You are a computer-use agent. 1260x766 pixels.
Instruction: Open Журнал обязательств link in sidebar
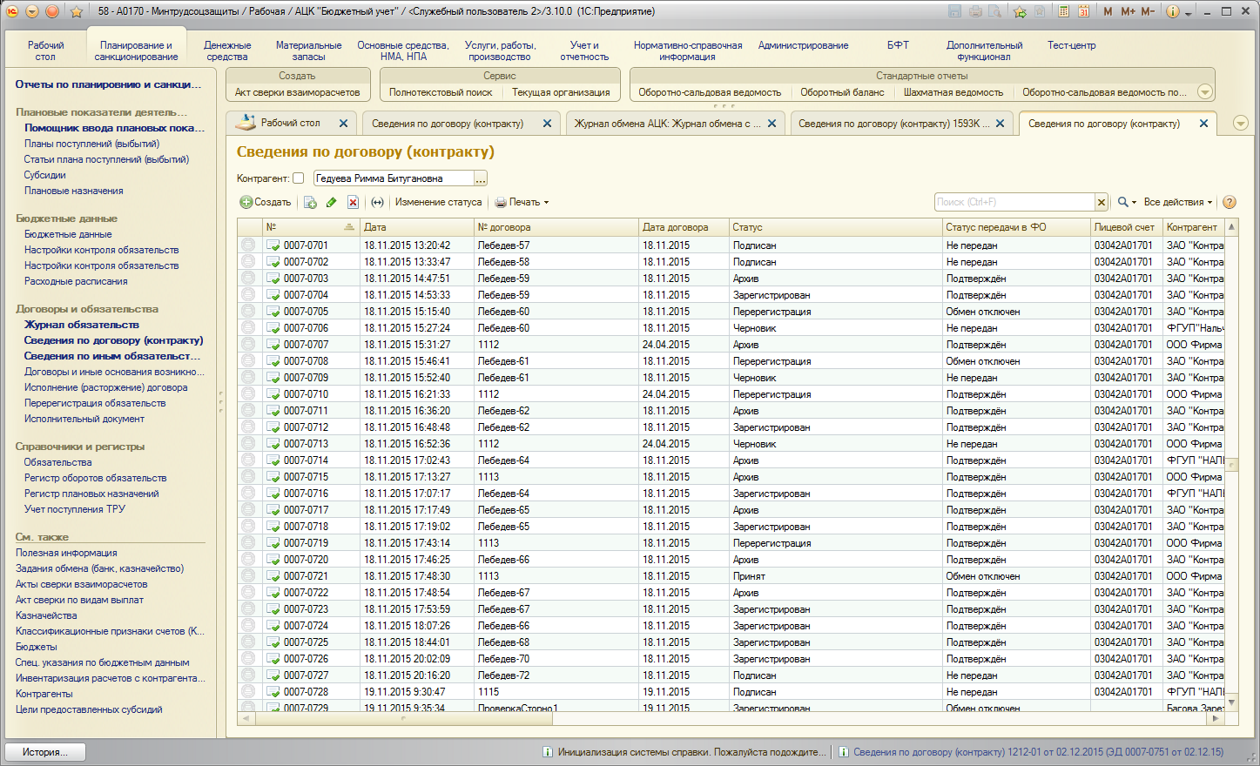pyautogui.click(x=82, y=325)
